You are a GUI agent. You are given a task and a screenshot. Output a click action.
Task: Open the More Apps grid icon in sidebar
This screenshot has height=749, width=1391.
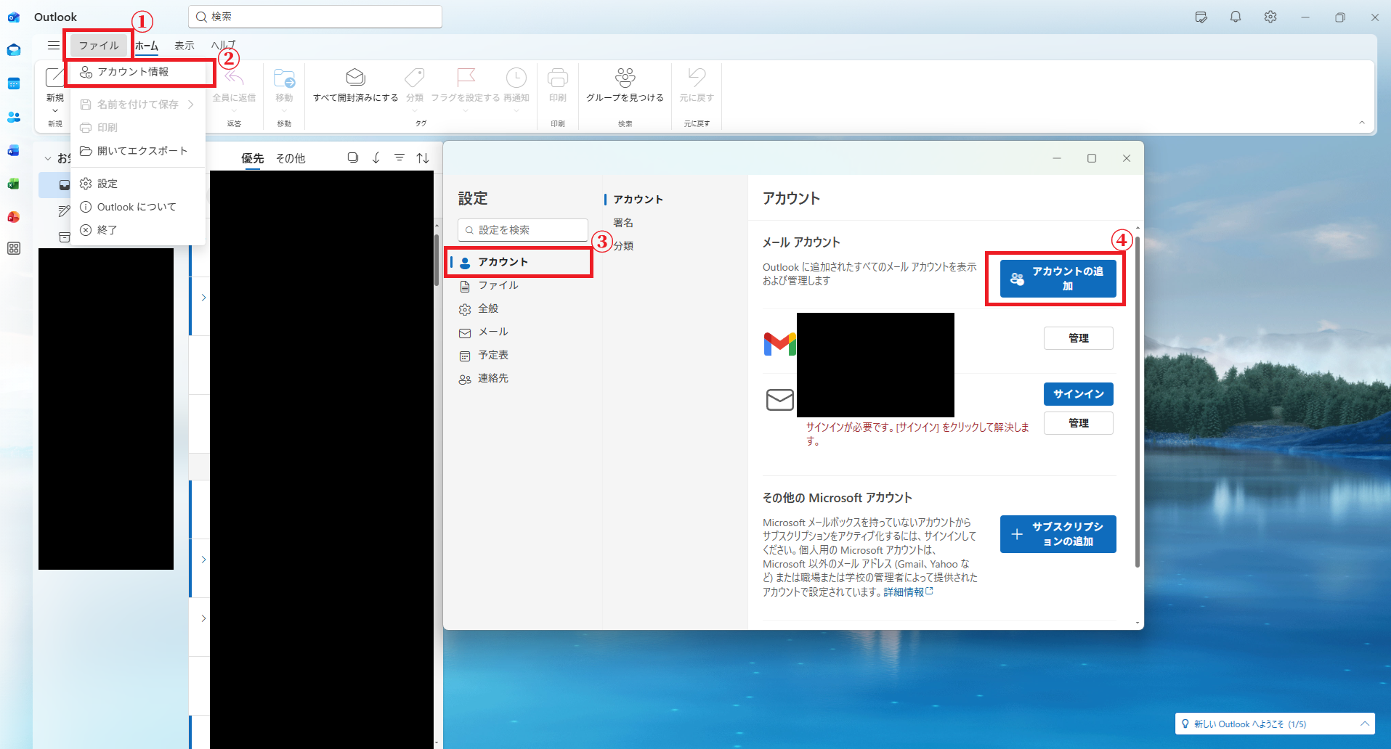13,248
